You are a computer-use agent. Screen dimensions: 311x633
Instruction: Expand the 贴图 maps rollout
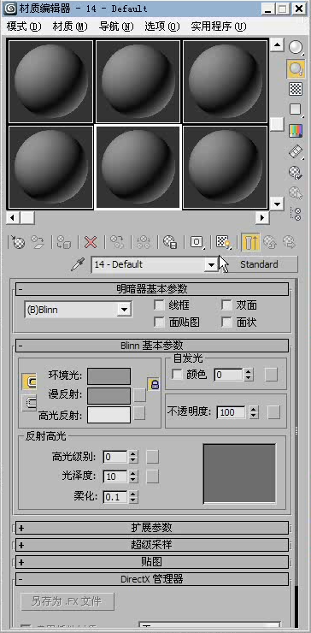pos(152,562)
